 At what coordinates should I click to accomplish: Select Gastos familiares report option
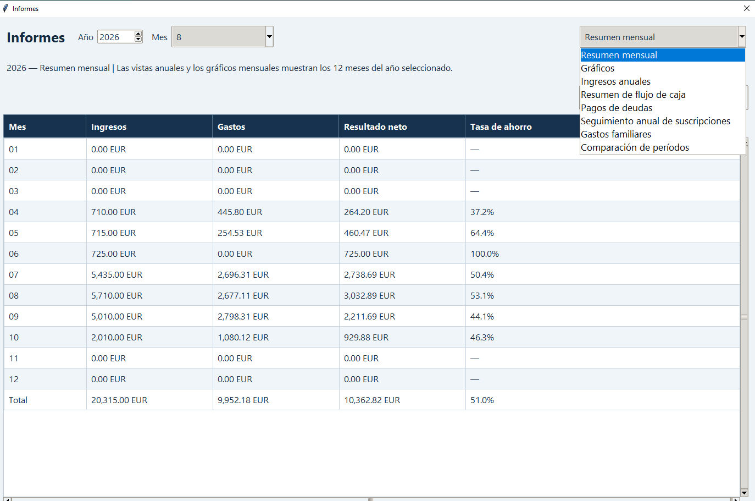tap(662, 134)
